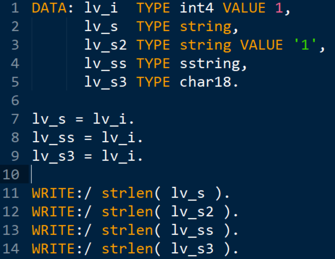
Task: Click the DATA keyword on line 1
Action: point(49,8)
